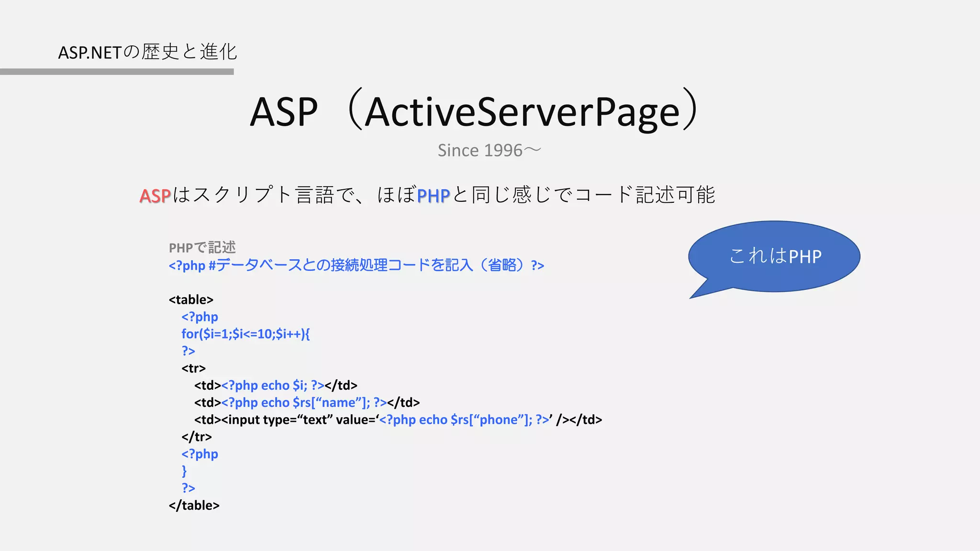Click the line with input type=“text”

(398, 419)
